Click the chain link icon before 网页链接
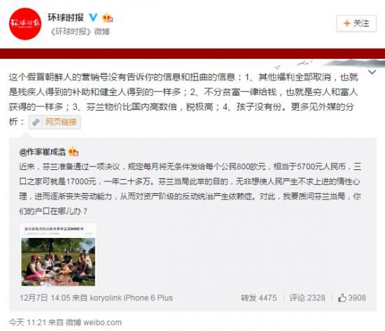Image resolution: width=385 pixels, height=331 pixels. [x=36, y=122]
